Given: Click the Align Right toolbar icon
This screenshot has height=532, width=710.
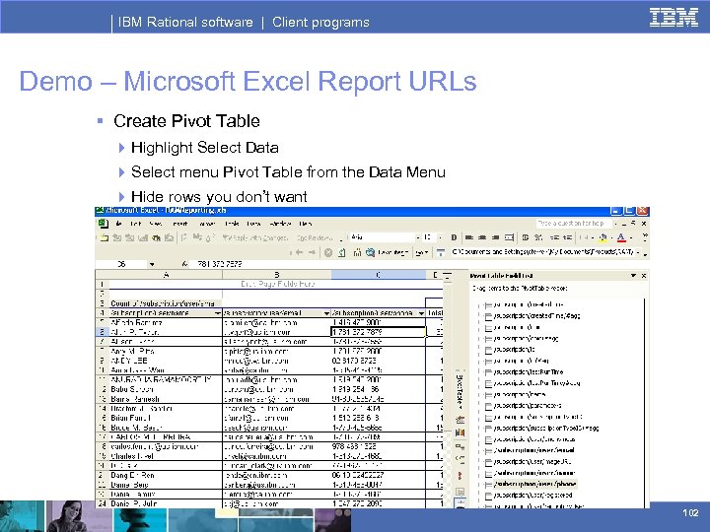Looking at the screenshot, I should click(496, 237).
